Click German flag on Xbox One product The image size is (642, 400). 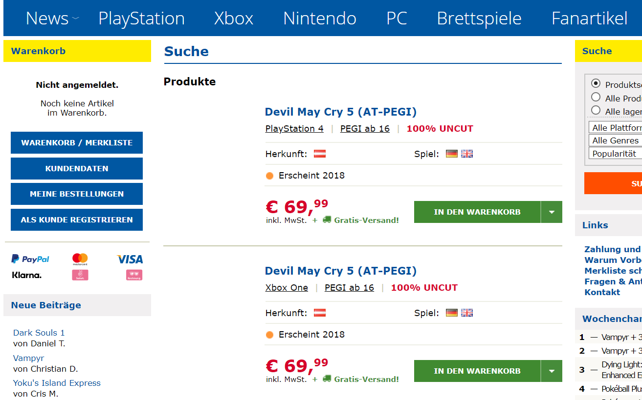point(451,313)
